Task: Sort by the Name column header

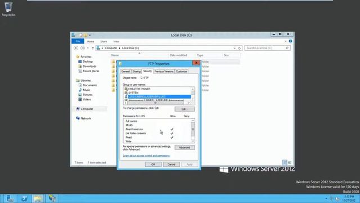Action: (115, 55)
